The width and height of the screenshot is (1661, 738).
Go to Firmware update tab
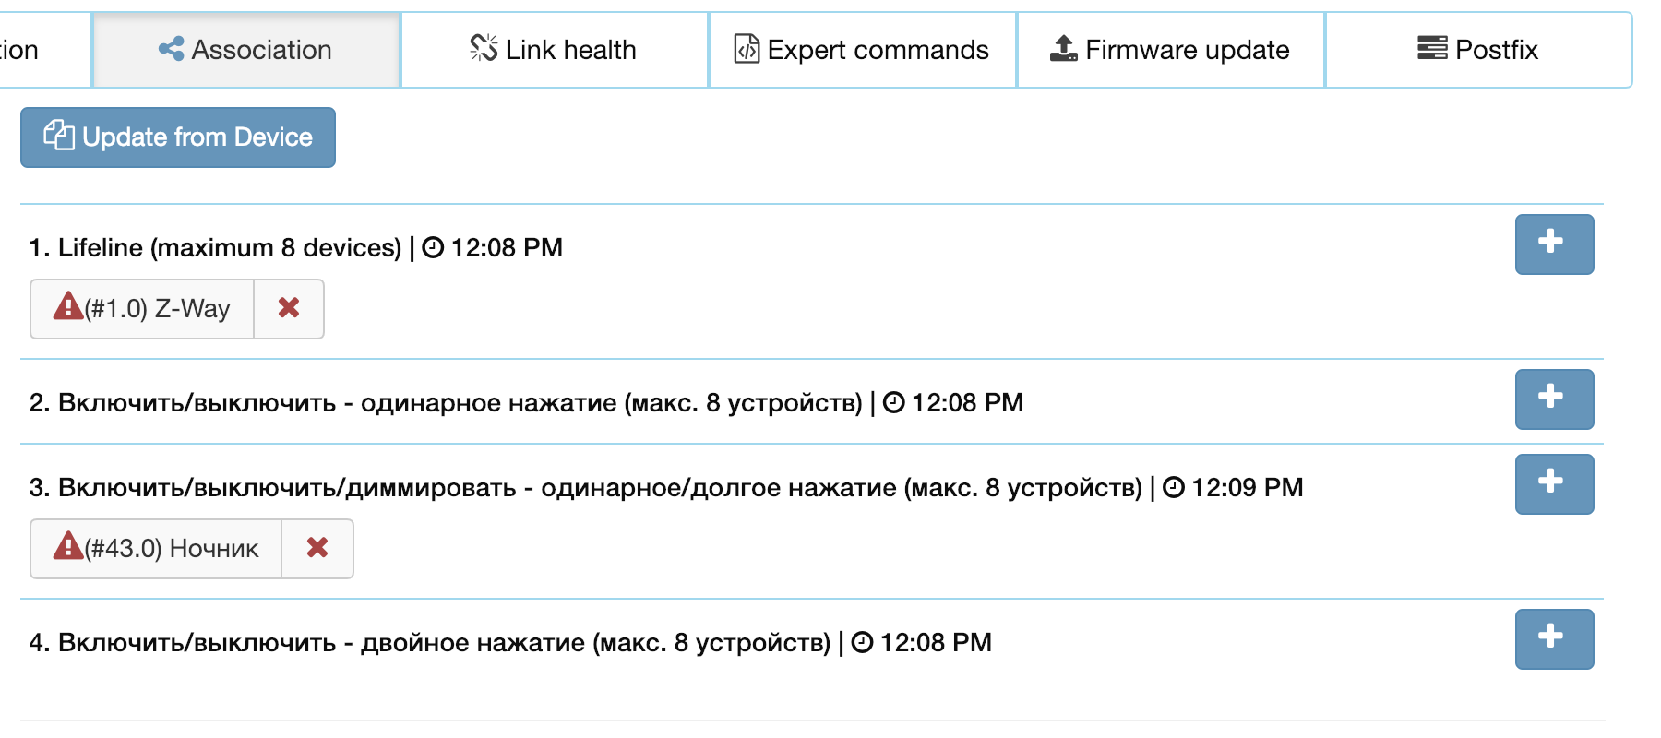pos(1170,50)
